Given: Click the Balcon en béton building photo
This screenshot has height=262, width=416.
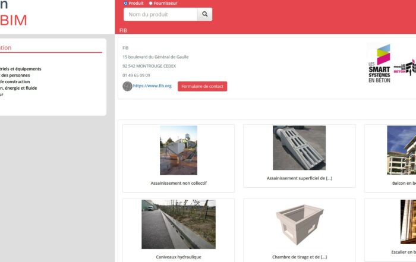Looking at the screenshot, I should pos(402,150).
